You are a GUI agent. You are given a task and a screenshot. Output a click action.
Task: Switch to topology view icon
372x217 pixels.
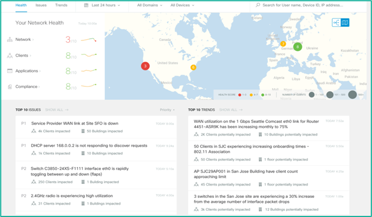(336, 23)
